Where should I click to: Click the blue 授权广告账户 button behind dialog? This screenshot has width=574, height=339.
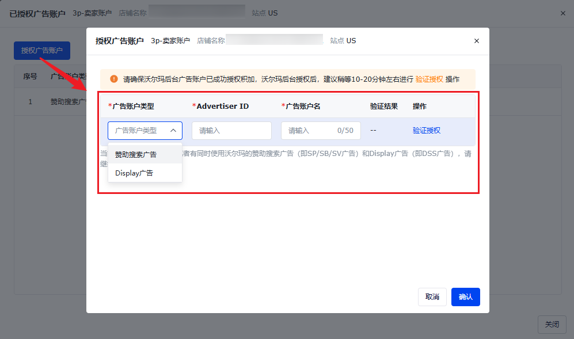pyautogui.click(x=41, y=50)
